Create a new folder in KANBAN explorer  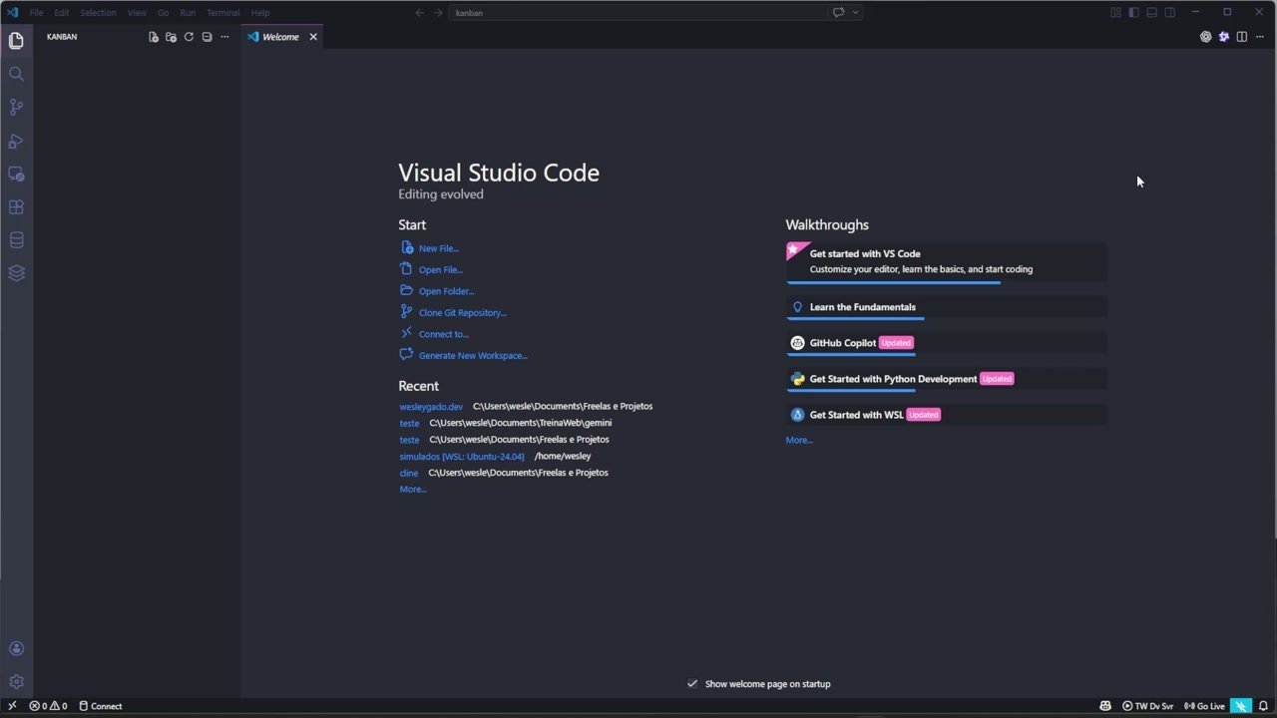pos(171,37)
